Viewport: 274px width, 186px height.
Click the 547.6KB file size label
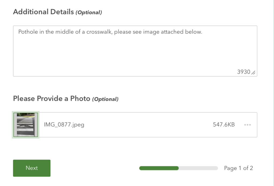224,125
